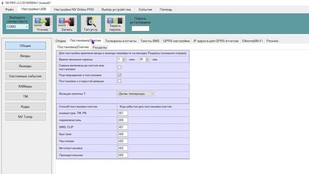Open the Коды section
Screen dimensions: 309x174
click(26, 106)
